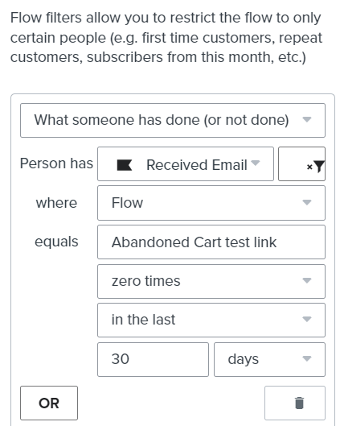The image size is (340, 426).
Task: Click the caret arrow on zero times
Action: tap(307, 280)
